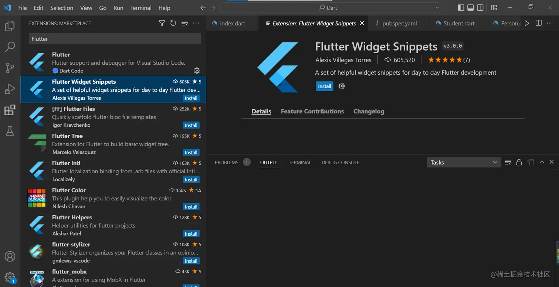Install the Flutter Intl extension
Image resolution: width=559 pixels, height=287 pixels.
point(191,180)
